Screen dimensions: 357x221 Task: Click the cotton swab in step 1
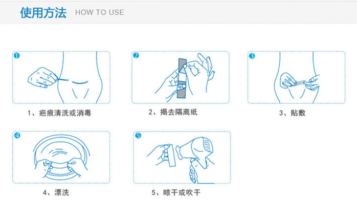[63, 80]
